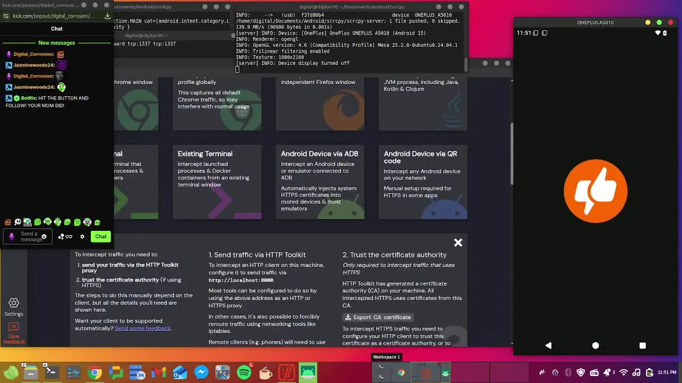
Task: Select Existing Terminal interception card
Action: click(217, 181)
